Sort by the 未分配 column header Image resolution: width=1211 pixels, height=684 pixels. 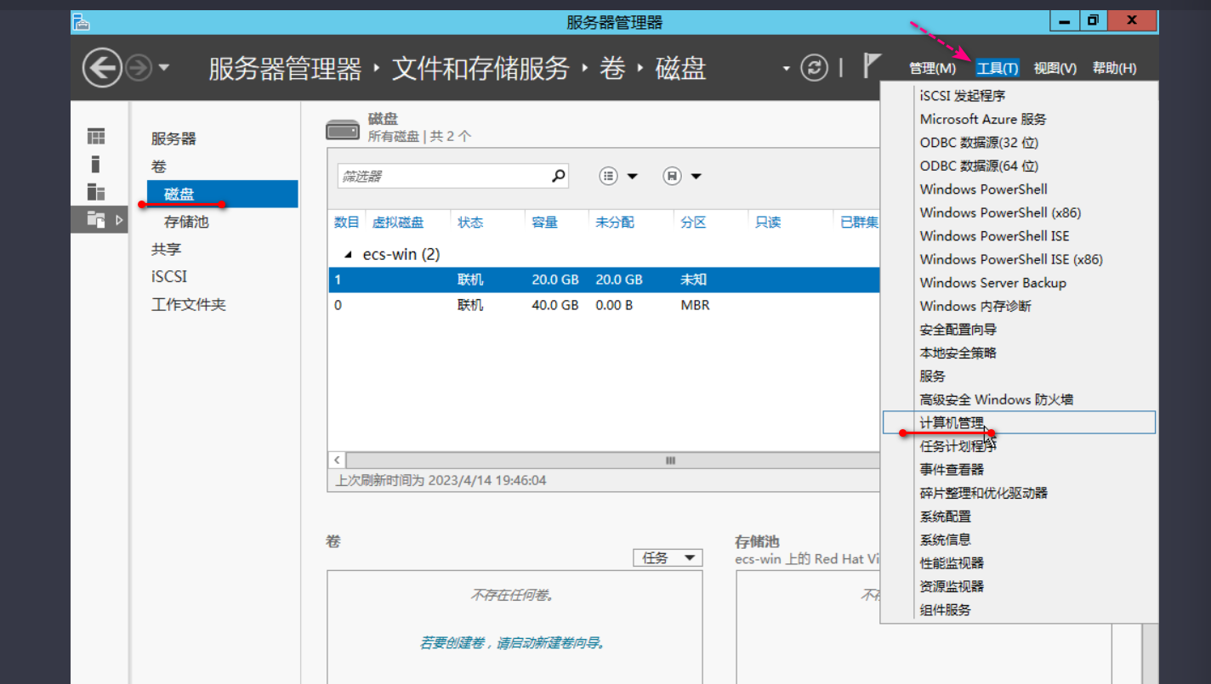point(614,222)
